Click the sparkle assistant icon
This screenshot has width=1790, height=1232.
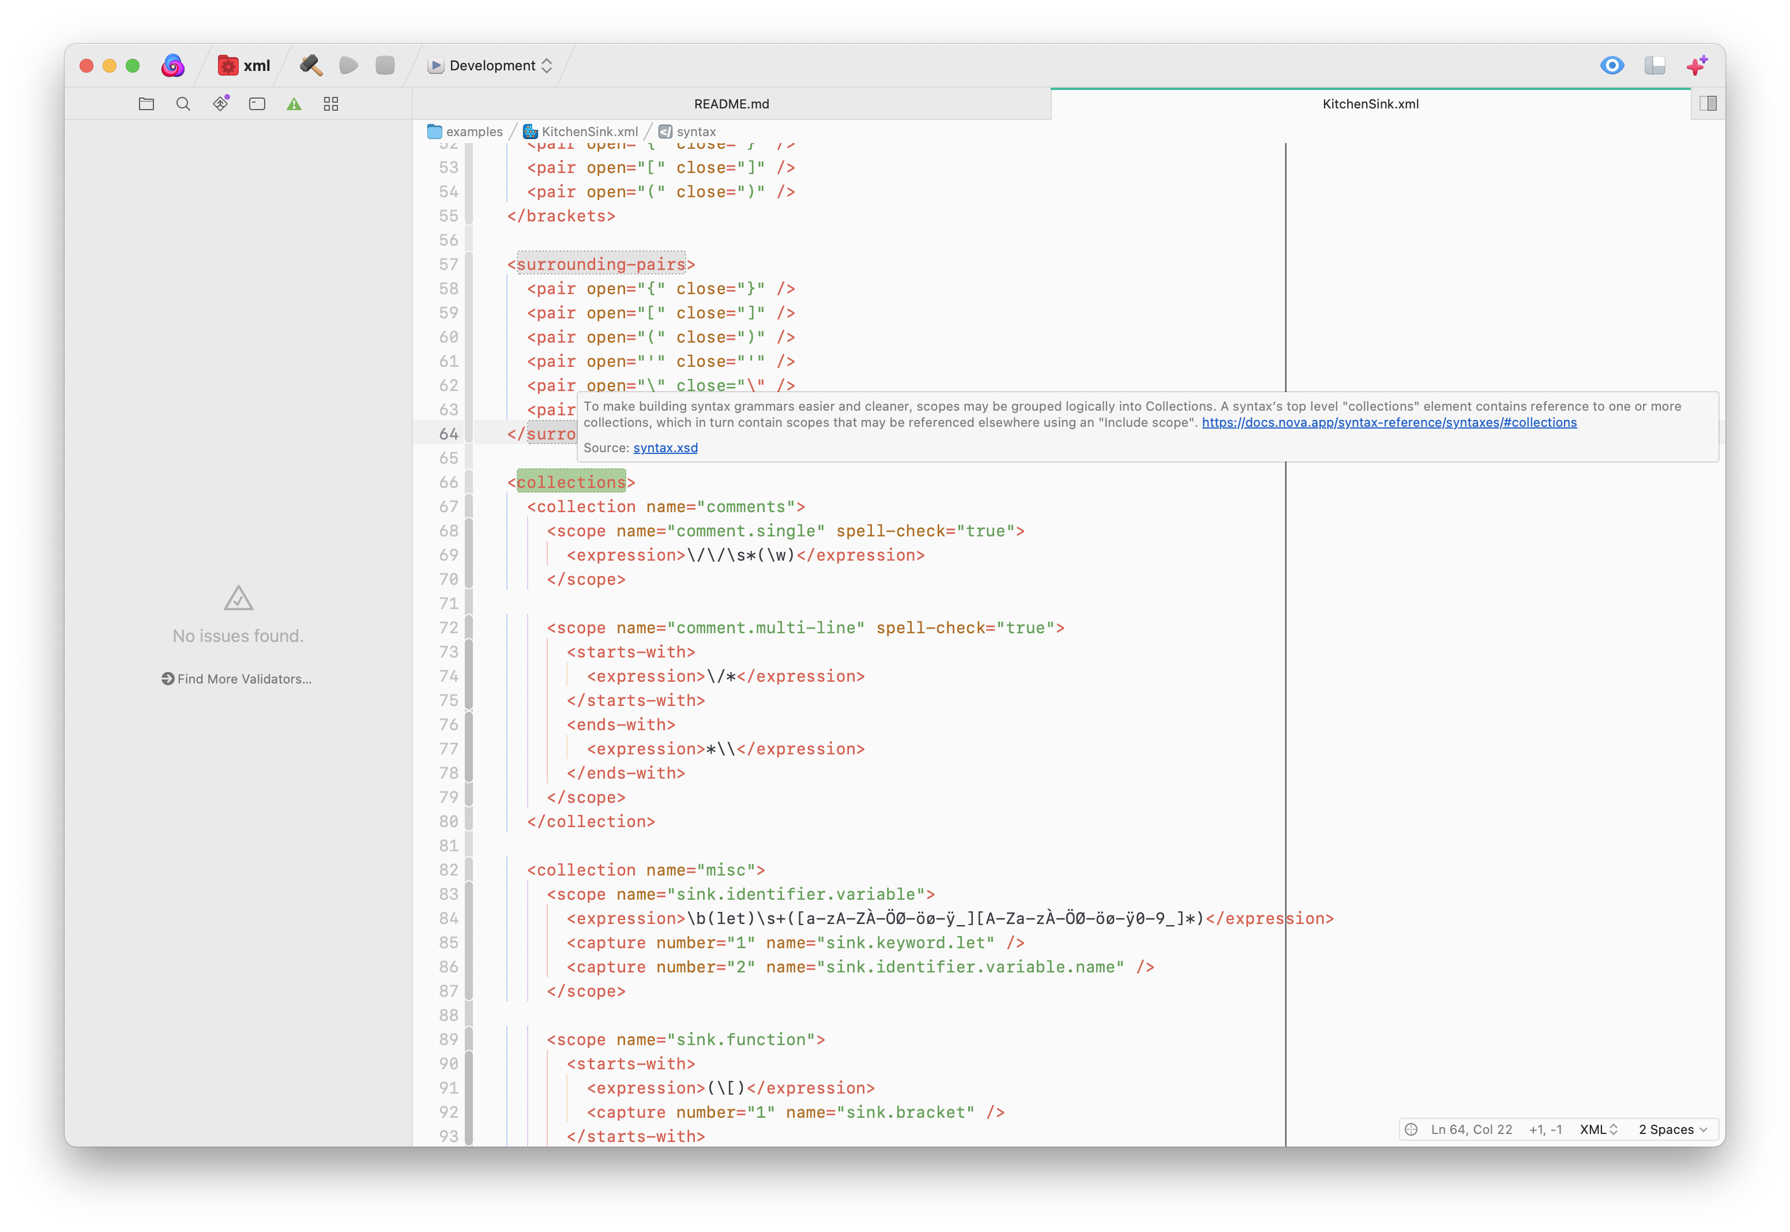[1697, 66]
